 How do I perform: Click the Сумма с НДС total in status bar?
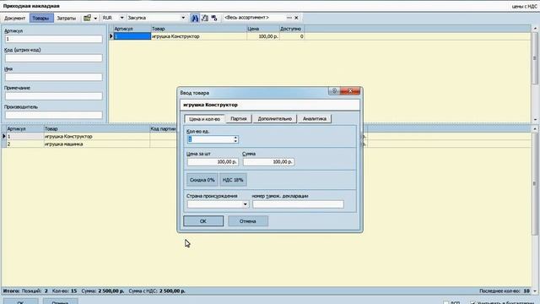pyautogui.click(x=157, y=291)
